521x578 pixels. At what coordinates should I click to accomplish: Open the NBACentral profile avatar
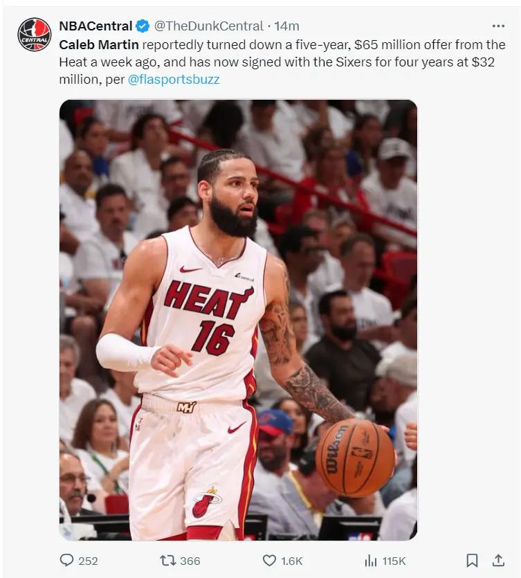pyautogui.click(x=35, y=35)
